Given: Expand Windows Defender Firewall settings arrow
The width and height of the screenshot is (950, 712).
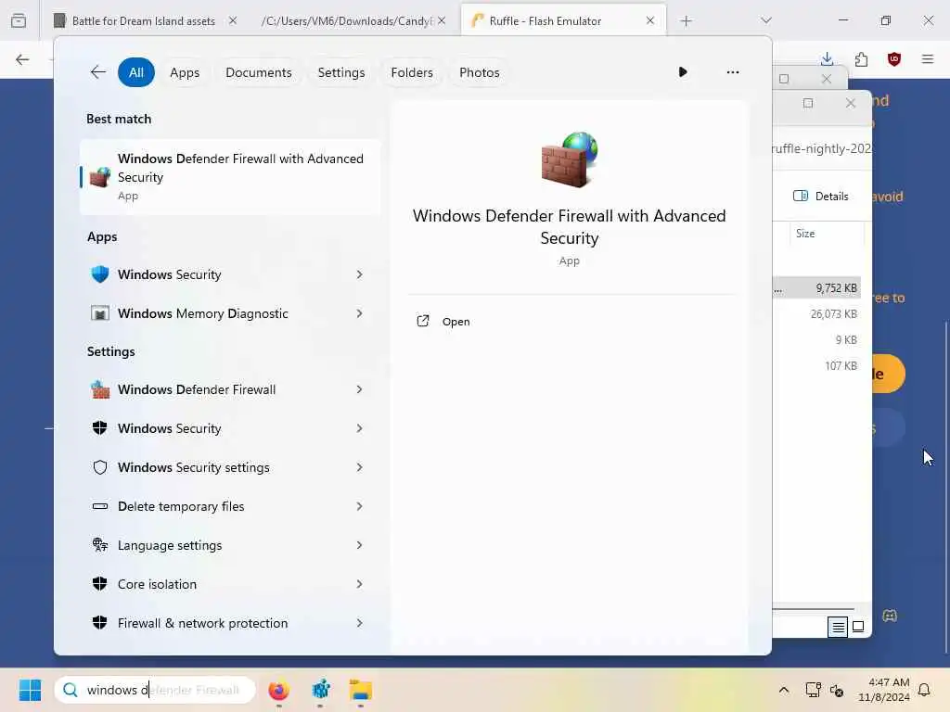Looking at the screenshot, I should pos(359,389).
